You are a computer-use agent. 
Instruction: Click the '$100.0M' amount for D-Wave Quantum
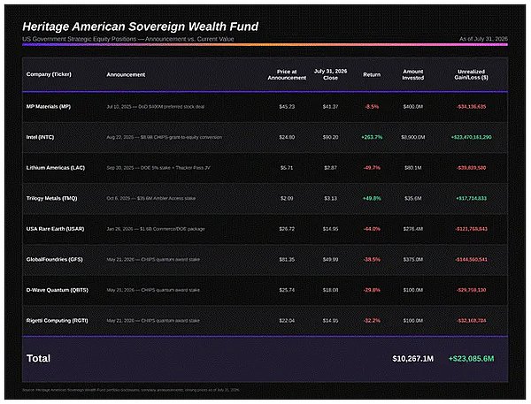point(412,290)
